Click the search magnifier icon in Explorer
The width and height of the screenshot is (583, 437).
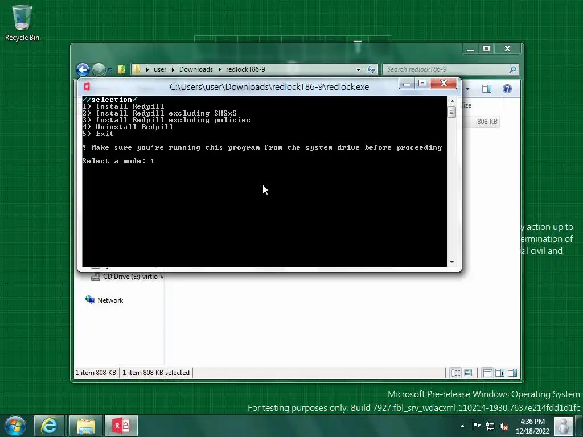tap(513, 69)
